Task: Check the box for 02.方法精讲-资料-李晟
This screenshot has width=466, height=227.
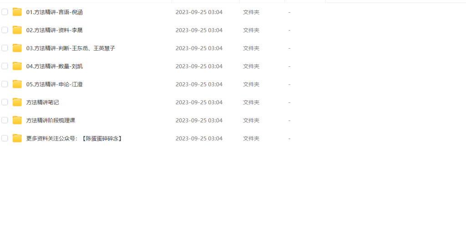Action: click(5, 30)
